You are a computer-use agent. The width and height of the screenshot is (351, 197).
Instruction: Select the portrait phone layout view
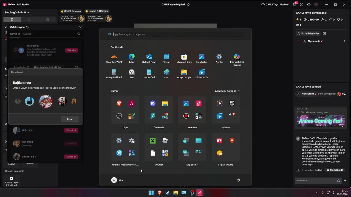point(12,19)
